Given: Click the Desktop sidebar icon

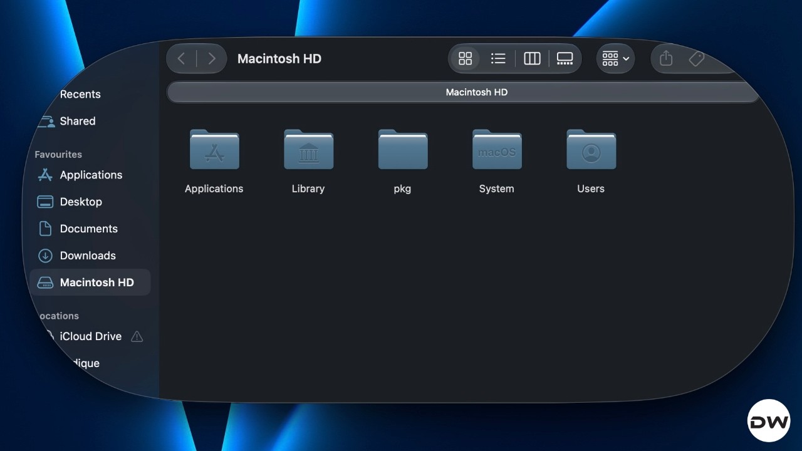Looking at the screenshot, I should coord(45,202).
